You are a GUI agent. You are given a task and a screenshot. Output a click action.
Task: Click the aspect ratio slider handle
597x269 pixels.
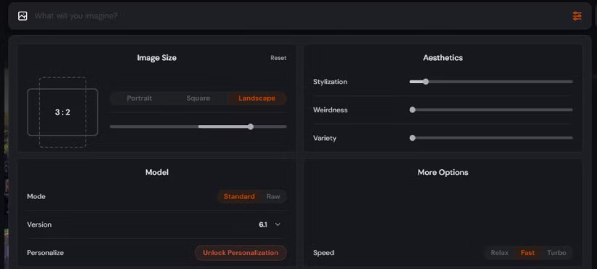pos(251,127)
